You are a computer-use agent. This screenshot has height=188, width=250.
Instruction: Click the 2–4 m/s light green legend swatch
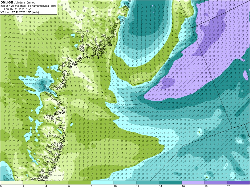(34, 183)
